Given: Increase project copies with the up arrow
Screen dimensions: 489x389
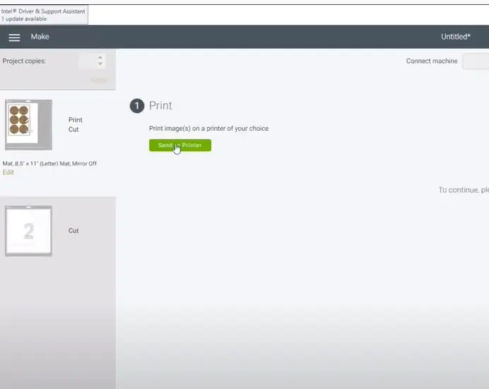Looking at the screenshot, I should tap(100, 57).
